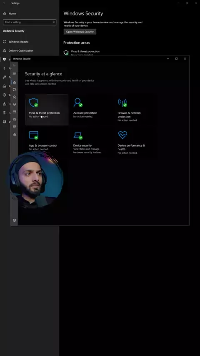The image size is (200, 356).
Task: Open Firewall & network protection tile
Action: click(135, 110)
